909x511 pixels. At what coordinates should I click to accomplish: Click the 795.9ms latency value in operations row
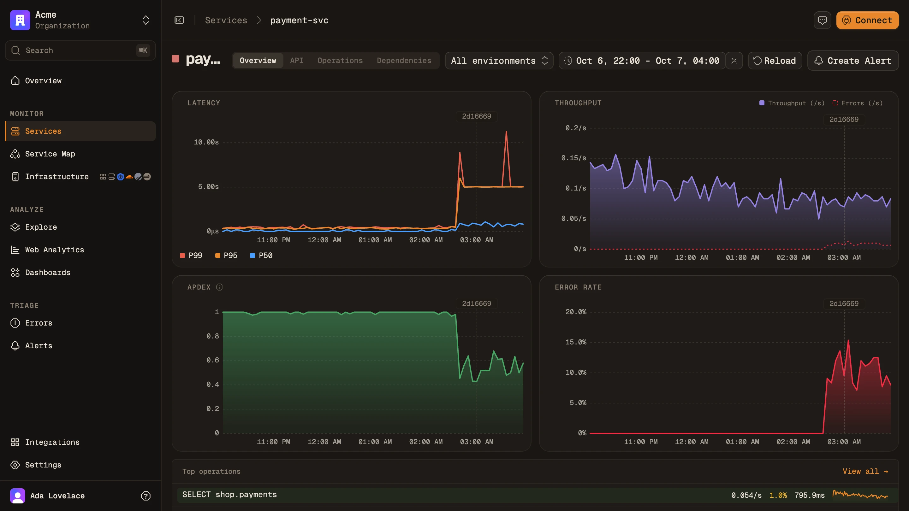810,495
